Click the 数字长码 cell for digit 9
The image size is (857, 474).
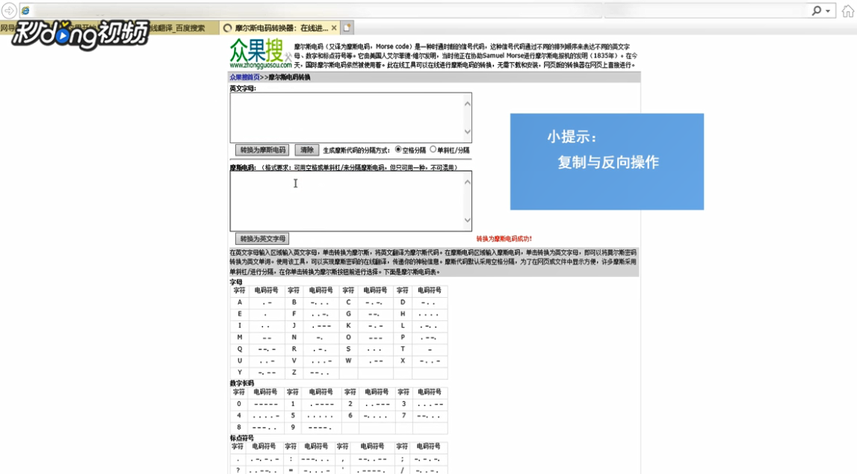(x=293, y=427)
